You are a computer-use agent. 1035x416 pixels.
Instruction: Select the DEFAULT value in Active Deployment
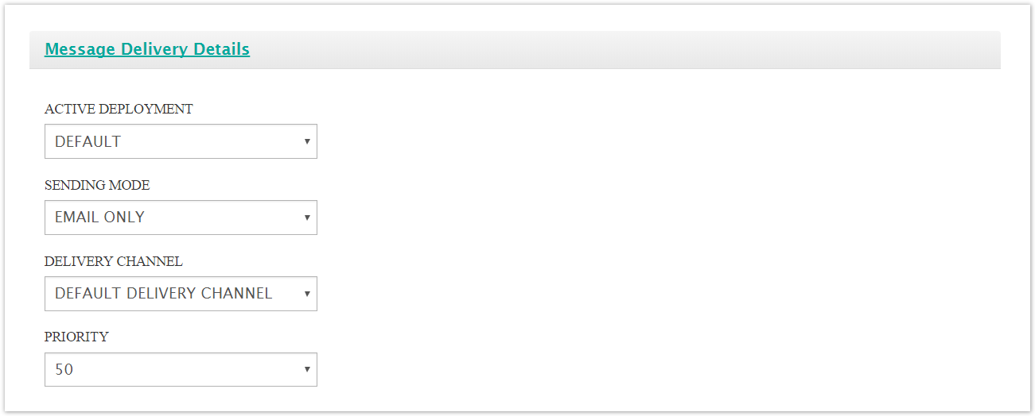[88, 142]
